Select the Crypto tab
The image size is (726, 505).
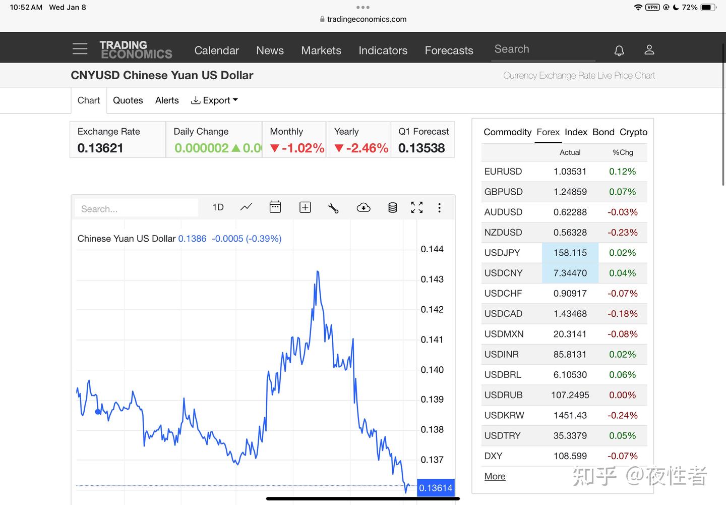point(633,132)
